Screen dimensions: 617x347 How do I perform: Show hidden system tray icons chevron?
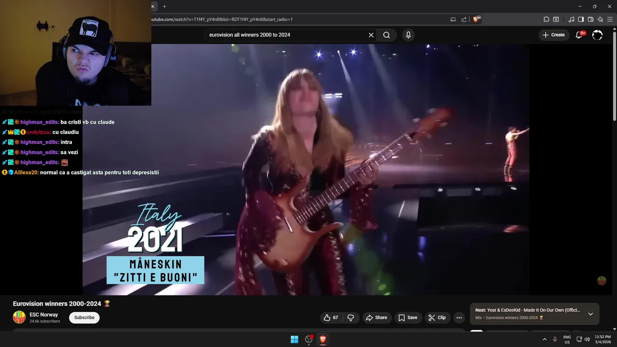(545, 339)
